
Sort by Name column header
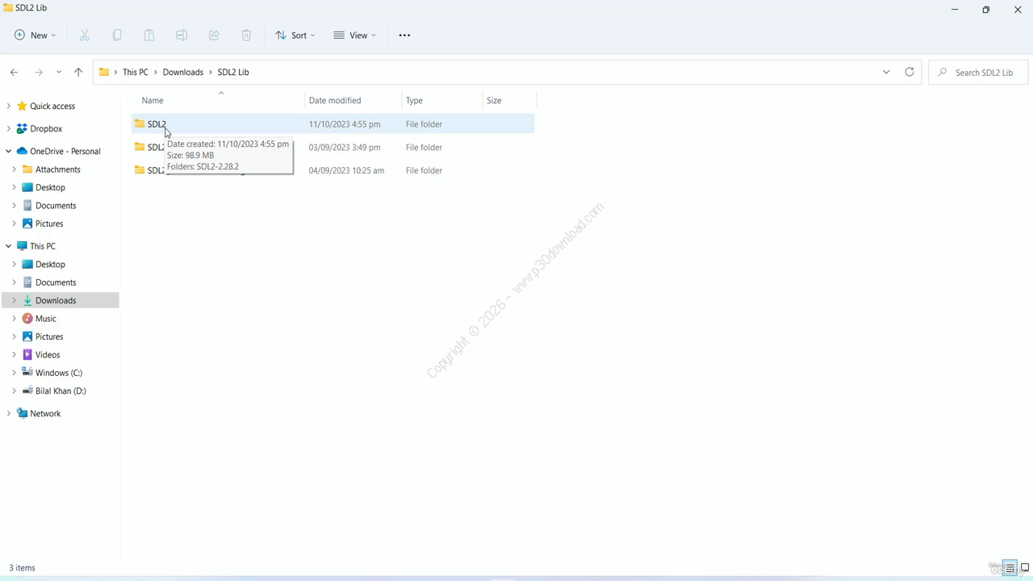tap(153, 101)
